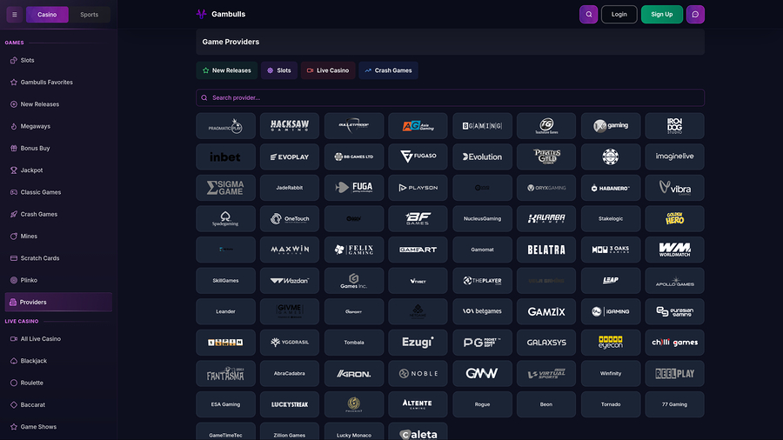Screen dimensions: 783x440
Task: Click the Gambulls logo
Action: click(x=221, y=15)
